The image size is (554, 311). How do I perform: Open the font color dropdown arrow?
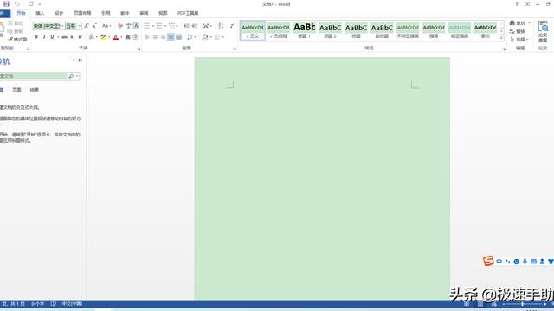121,37
